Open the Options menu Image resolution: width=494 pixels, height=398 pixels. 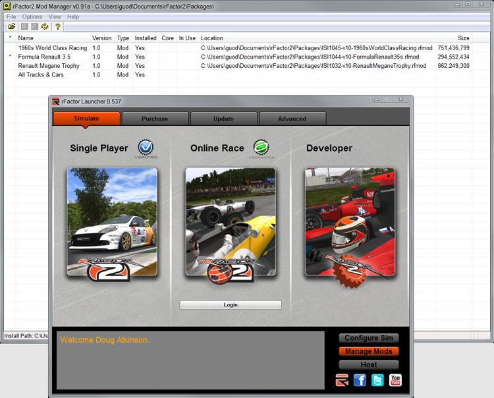click(32, 16)
